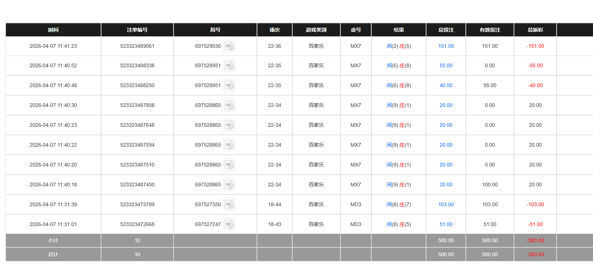Click the 注单编号 column header
Viewport: 593px width, 265px height.
137,30
